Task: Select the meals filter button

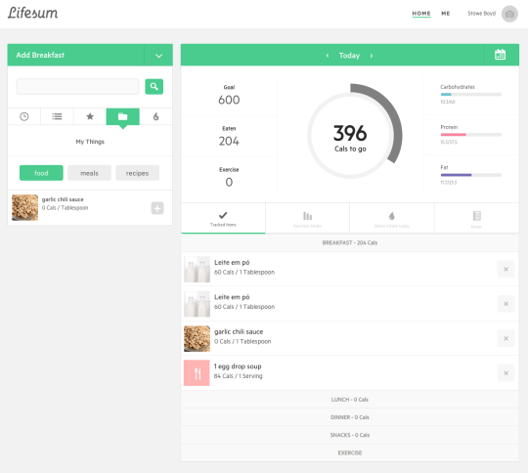Action: coord(89,173)
